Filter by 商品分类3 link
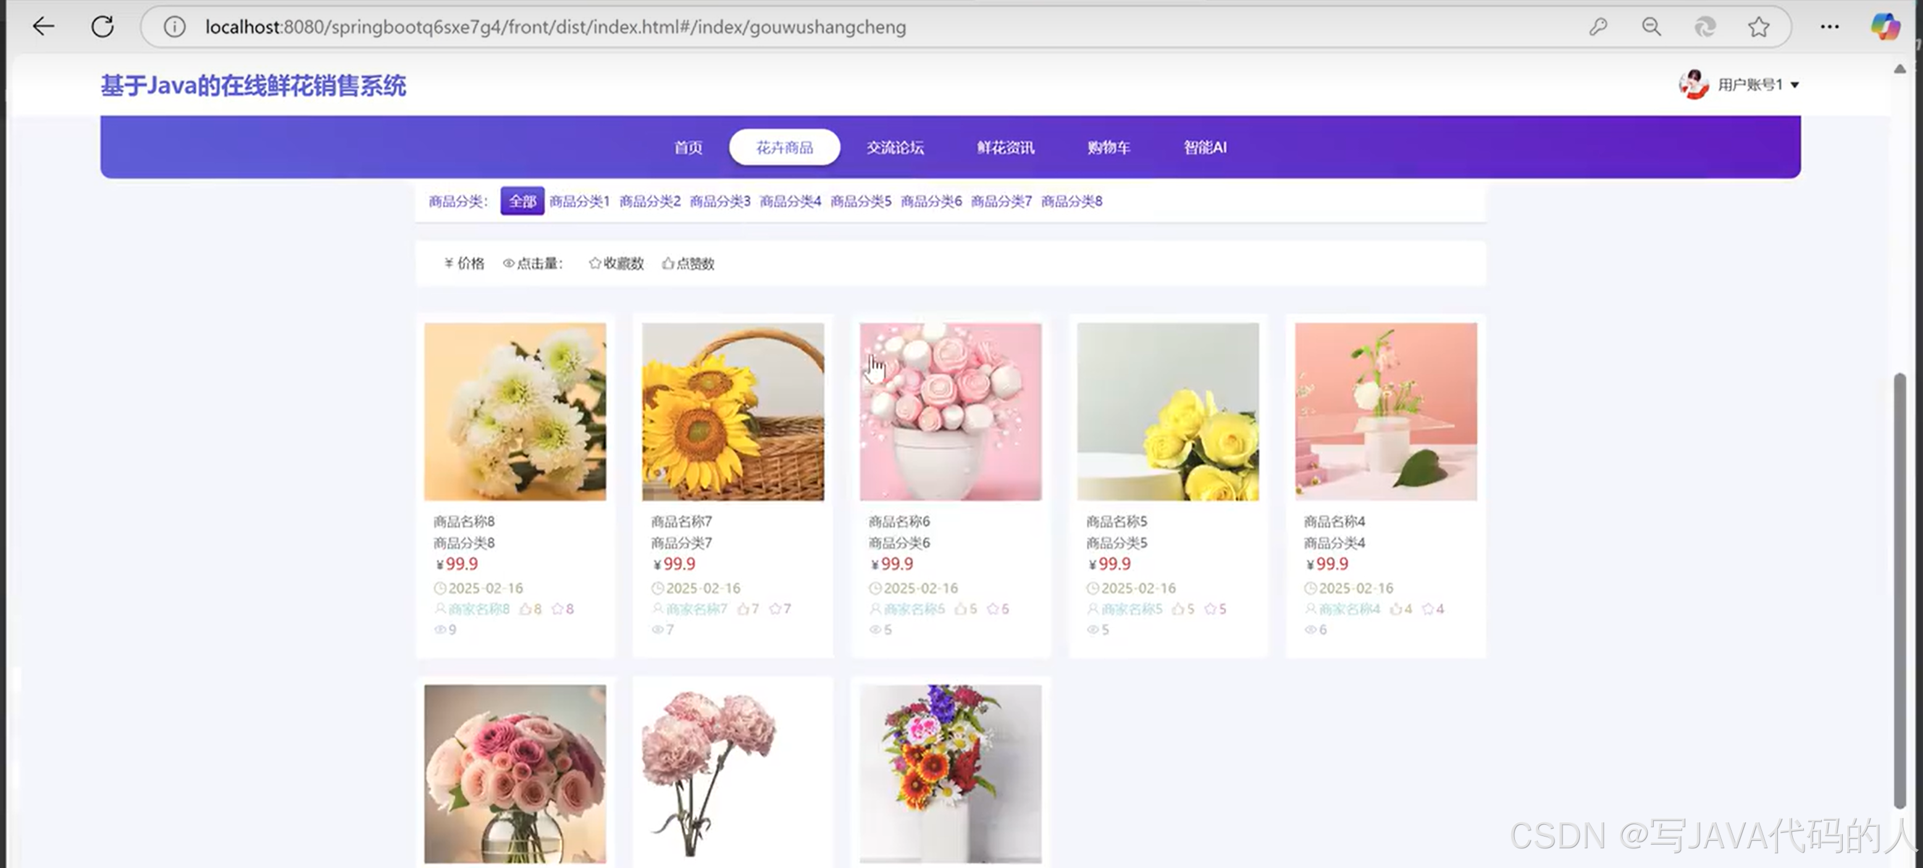 (719, 201)
